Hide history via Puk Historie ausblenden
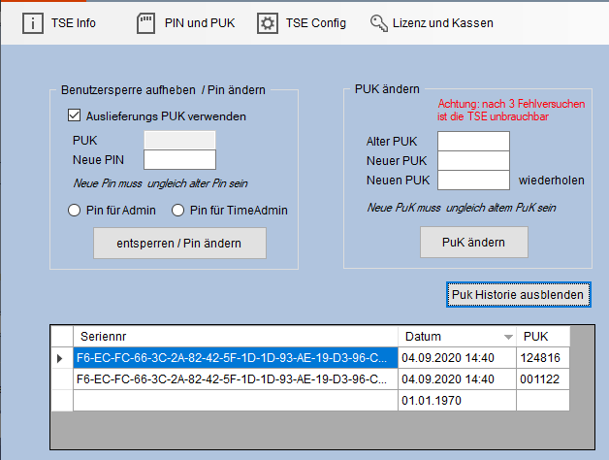 point(518,294)
